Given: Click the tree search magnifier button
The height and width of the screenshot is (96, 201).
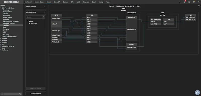Looking at the screenshot, I should tap(43, 17).
